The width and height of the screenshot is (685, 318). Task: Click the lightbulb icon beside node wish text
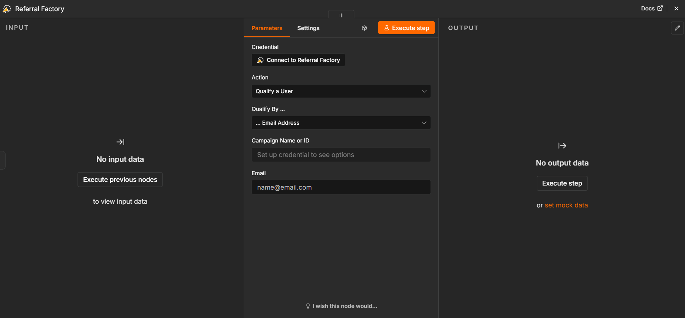coord(308,306)
